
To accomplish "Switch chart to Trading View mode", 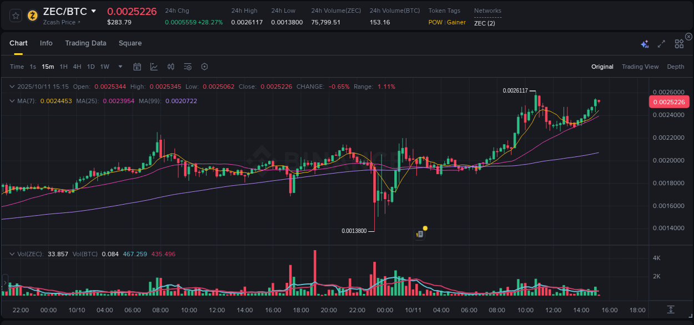I will point(640,67).
